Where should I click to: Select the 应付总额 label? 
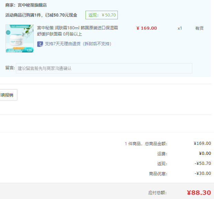click(157, 193)
